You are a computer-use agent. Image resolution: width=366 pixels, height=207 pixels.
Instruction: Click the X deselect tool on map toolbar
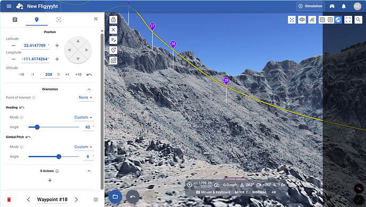pos(113,30)
